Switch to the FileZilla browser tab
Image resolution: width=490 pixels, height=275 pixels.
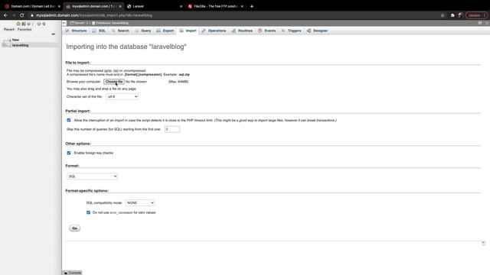click(x=216, y=6)
